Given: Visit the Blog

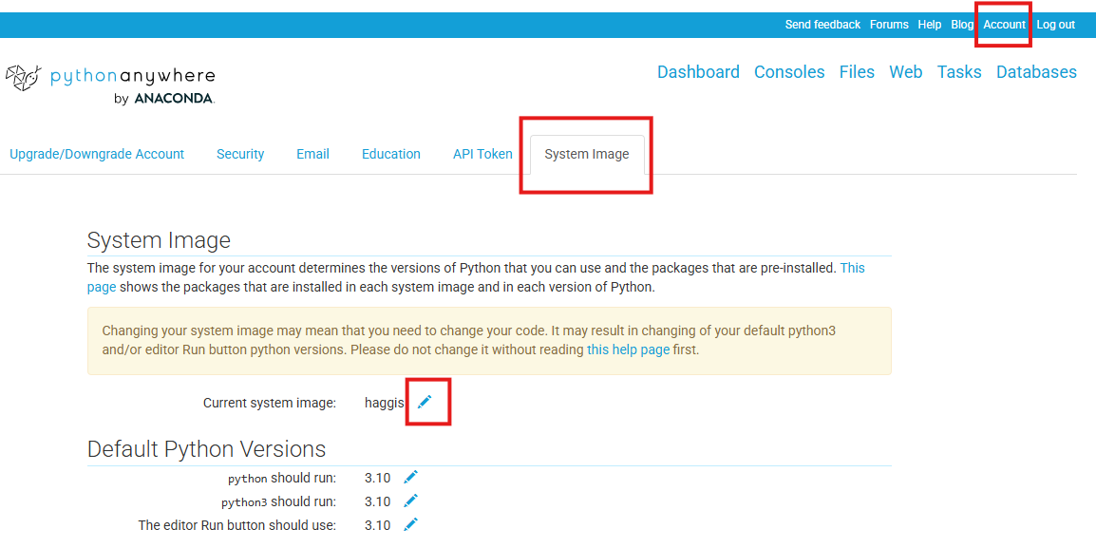Looking at the screenshot, I should (962, 25).
